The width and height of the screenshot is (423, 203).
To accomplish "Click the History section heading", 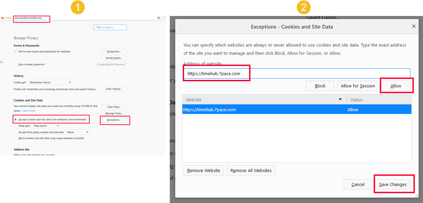I will coord(18,76).
